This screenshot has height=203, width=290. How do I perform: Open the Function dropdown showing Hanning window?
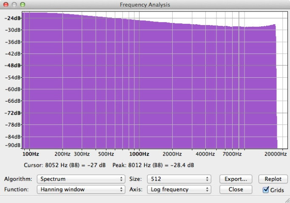pyautogui.click(x=81, y=189)
